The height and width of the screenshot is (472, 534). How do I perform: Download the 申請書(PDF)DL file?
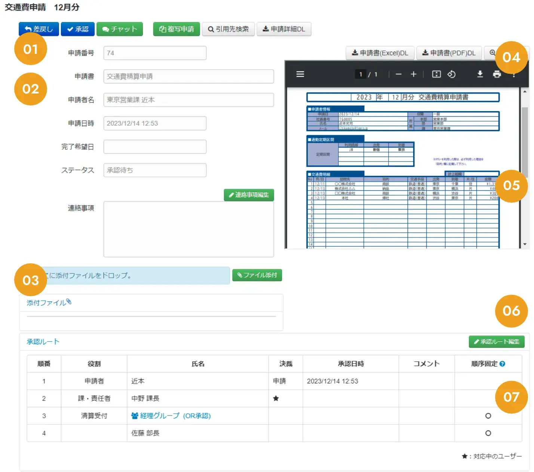(x=449, y=53)
